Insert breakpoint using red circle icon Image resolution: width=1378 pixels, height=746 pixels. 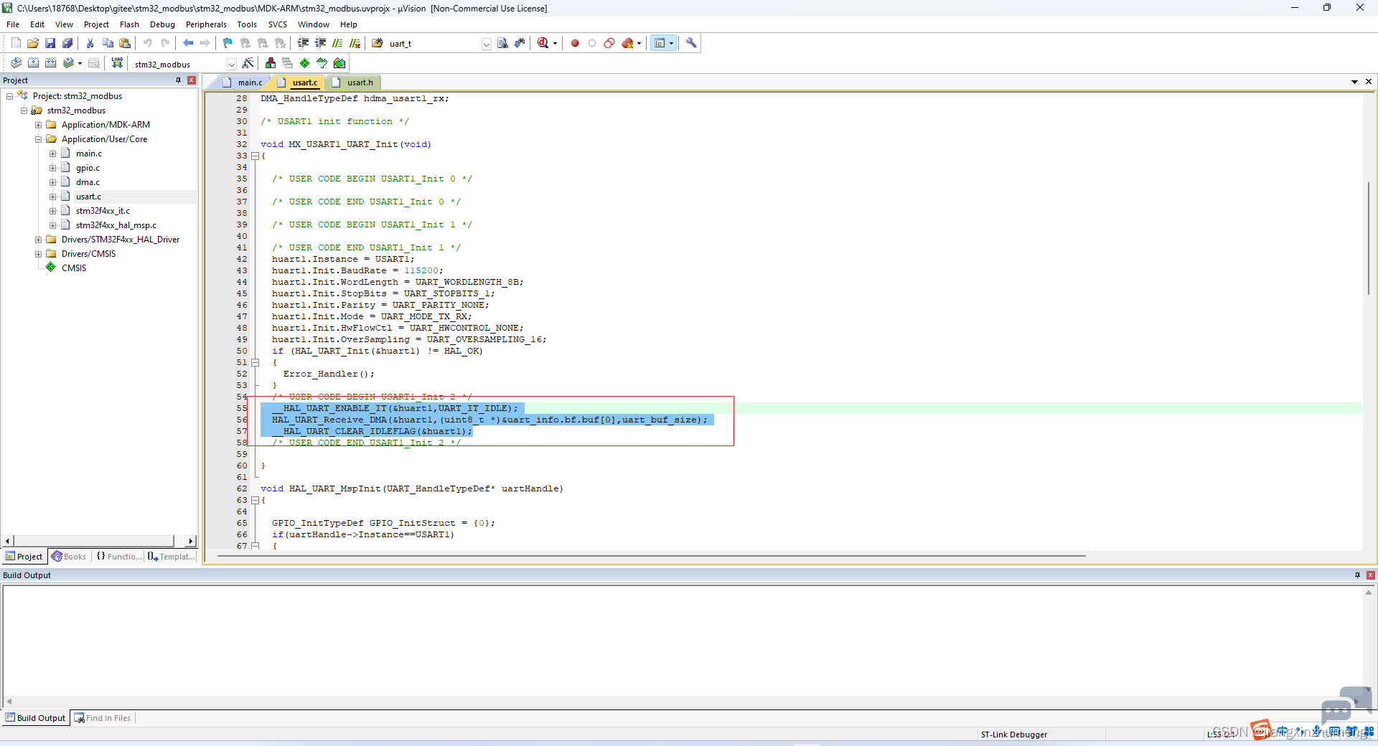tap(575, 43)
